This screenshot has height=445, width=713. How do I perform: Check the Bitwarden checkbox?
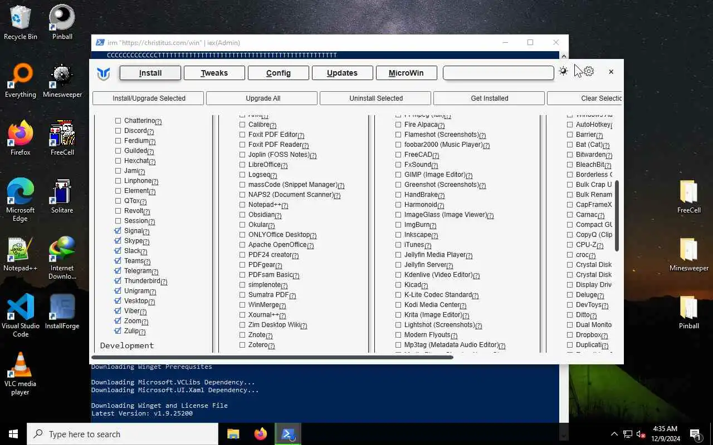click(x=570, y=155)
